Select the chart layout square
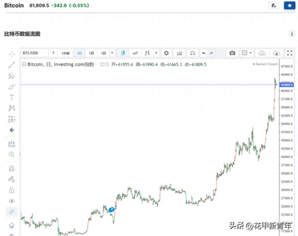The width and height of the screenshot is (298, 236). (245, 53)
